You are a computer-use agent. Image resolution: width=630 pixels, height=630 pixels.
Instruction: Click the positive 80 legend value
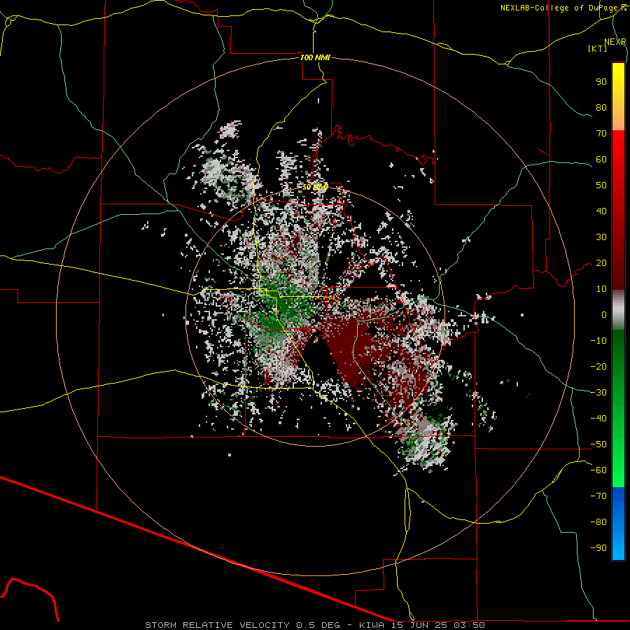coord(601,107)
